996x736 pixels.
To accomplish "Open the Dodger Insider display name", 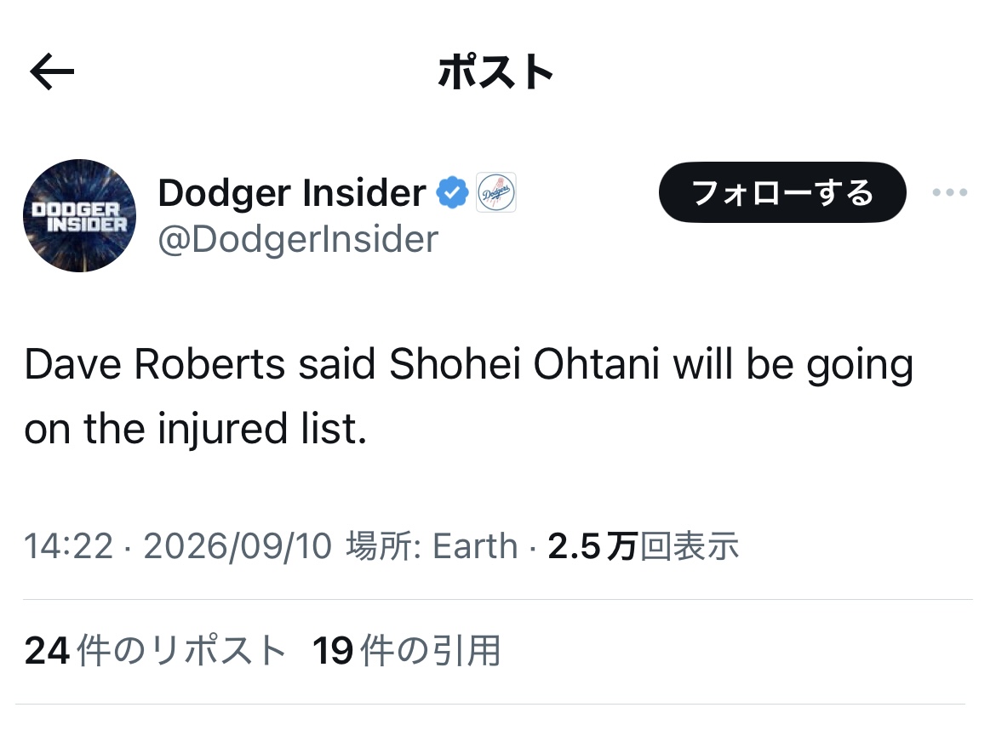I will point(291,193).
